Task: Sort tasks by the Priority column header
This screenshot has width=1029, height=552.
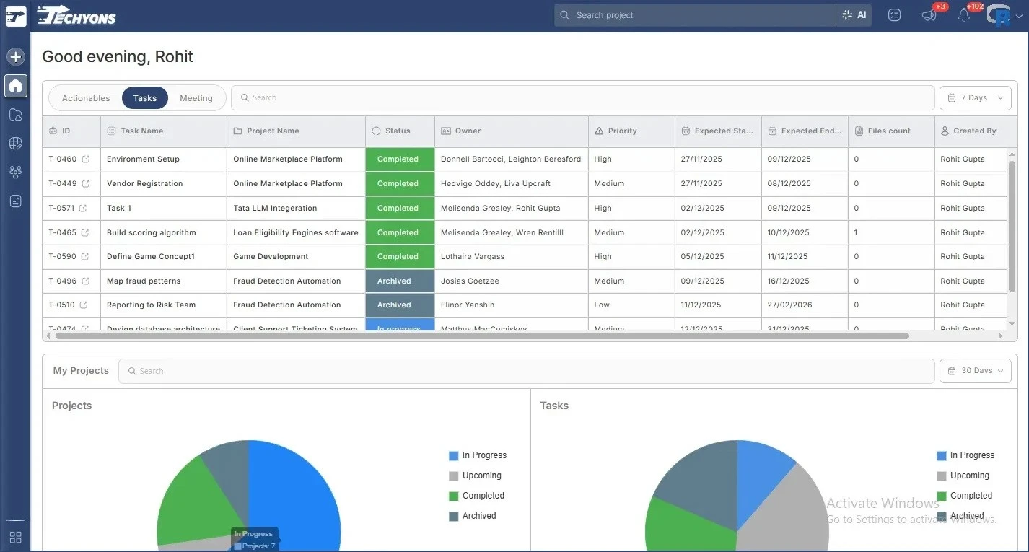Action: (622, 131)
